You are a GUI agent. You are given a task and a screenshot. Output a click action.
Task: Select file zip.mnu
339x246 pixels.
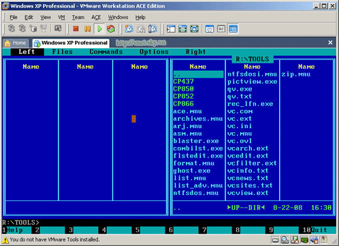(x=296, y=74)
